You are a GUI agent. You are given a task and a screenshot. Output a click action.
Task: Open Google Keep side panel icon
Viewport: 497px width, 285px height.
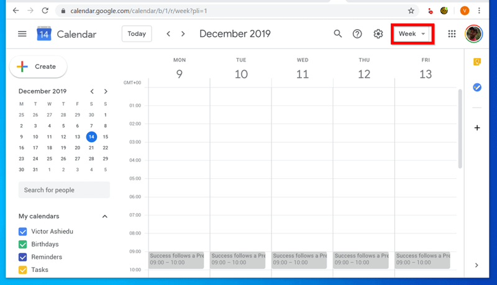(x=477, y=61)
